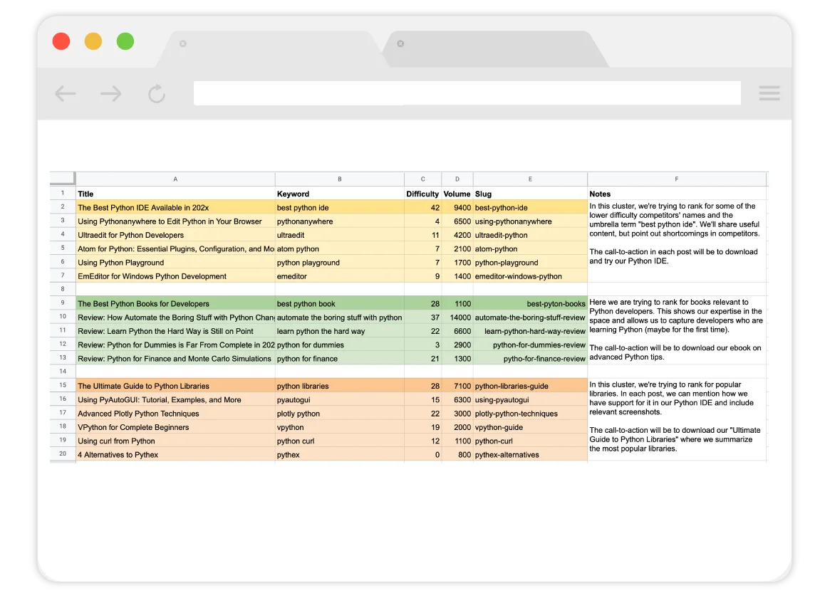The height and width of the screenshot is (598, 815).
Task: Click the 'pyautogui' keyword cell
Action: click(x=340, y=400)
